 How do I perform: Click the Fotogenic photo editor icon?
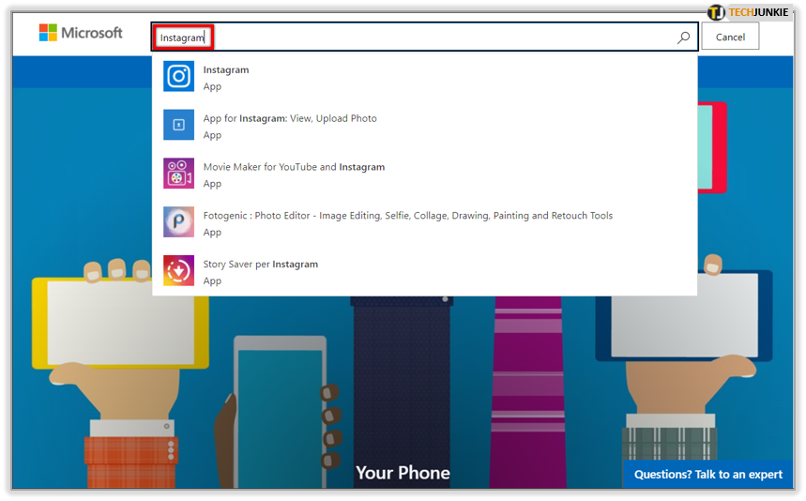click(178, 222)
